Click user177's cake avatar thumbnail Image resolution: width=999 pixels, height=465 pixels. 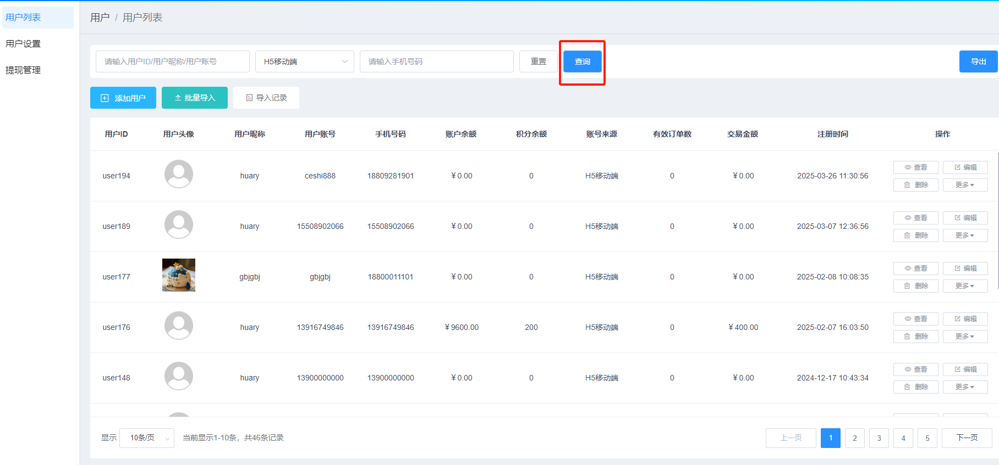click(179, 275)
